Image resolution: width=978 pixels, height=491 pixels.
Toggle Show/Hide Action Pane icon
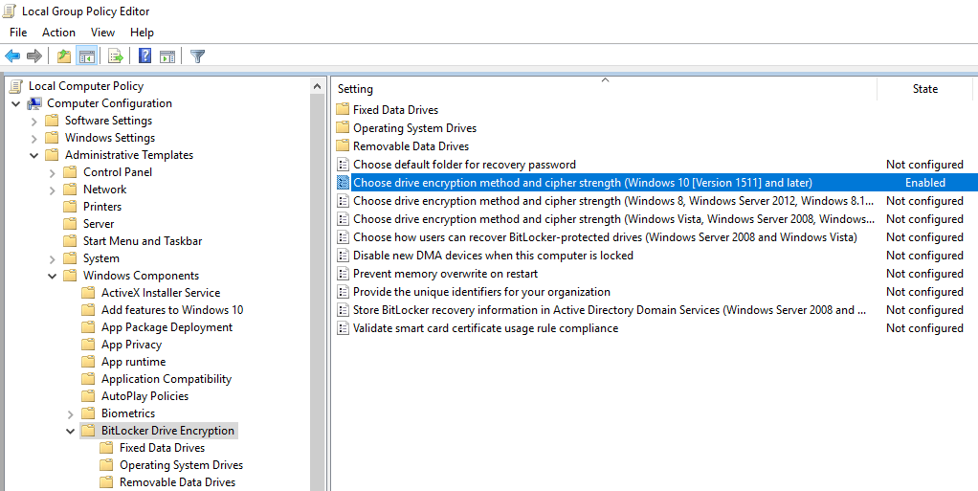(167, 56)
